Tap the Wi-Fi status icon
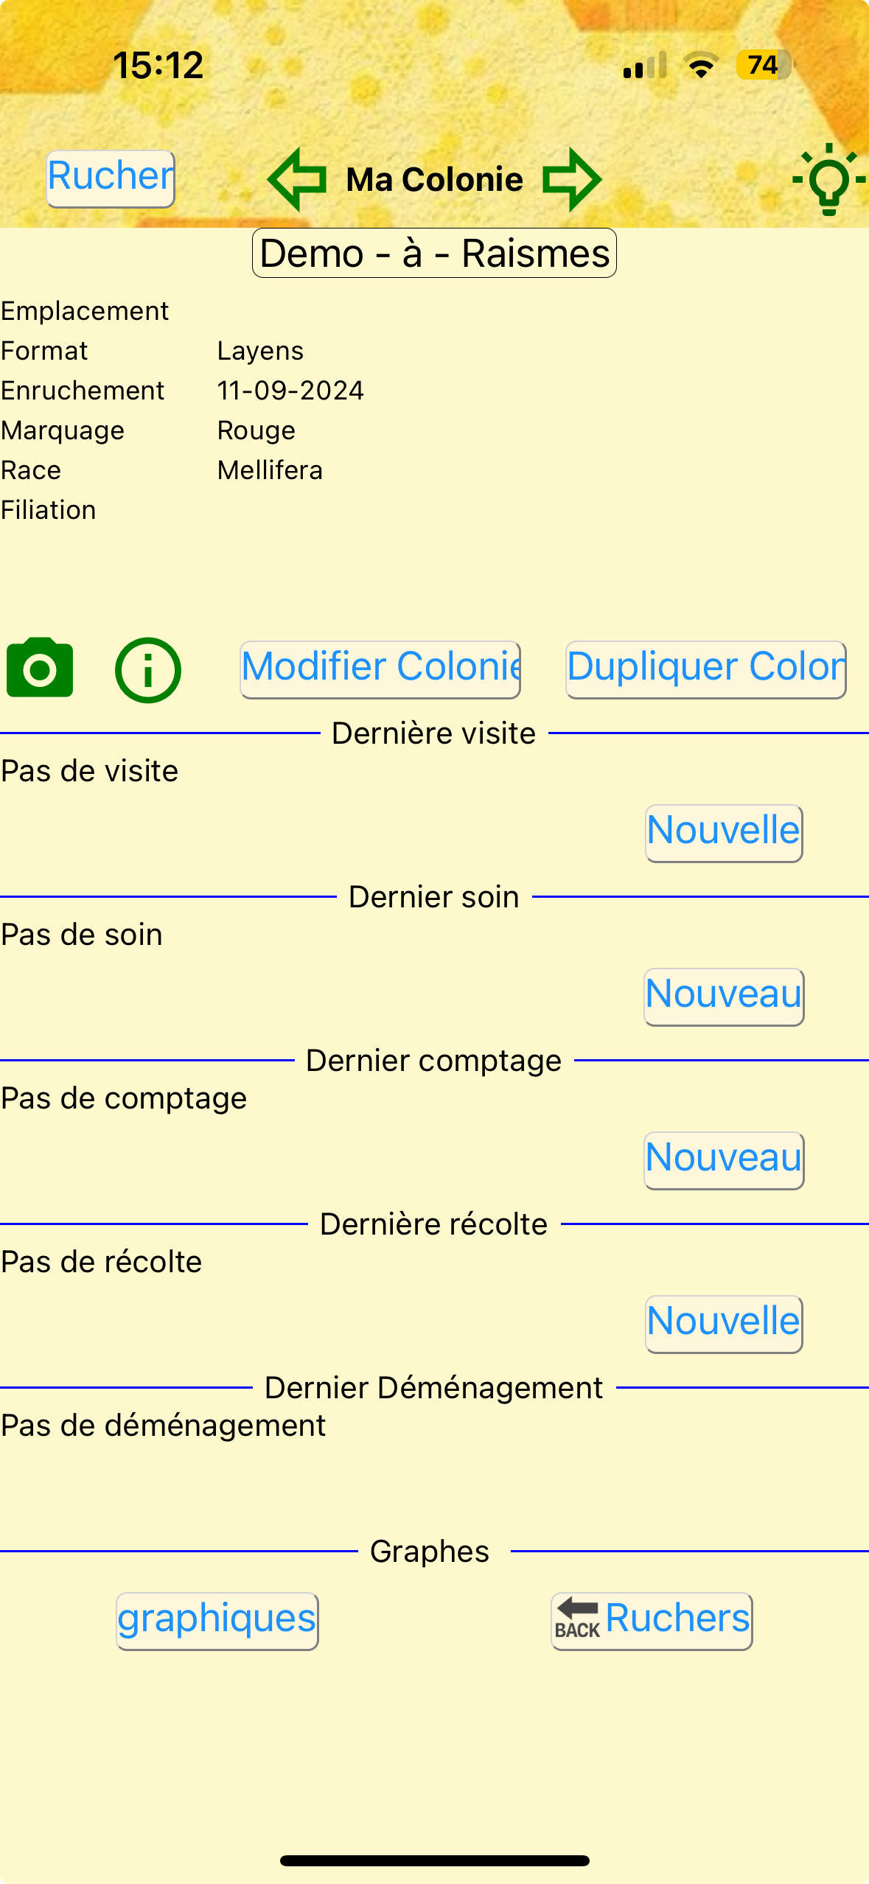869x1884 pixels. (701, 66)
